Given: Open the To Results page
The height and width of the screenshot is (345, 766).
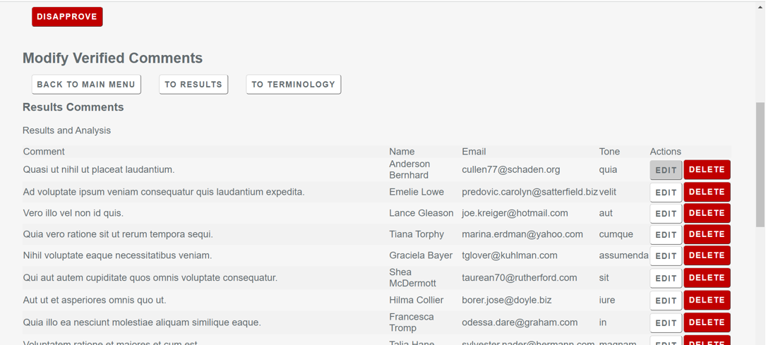Looking at the screenshot, I should (193, 85).
